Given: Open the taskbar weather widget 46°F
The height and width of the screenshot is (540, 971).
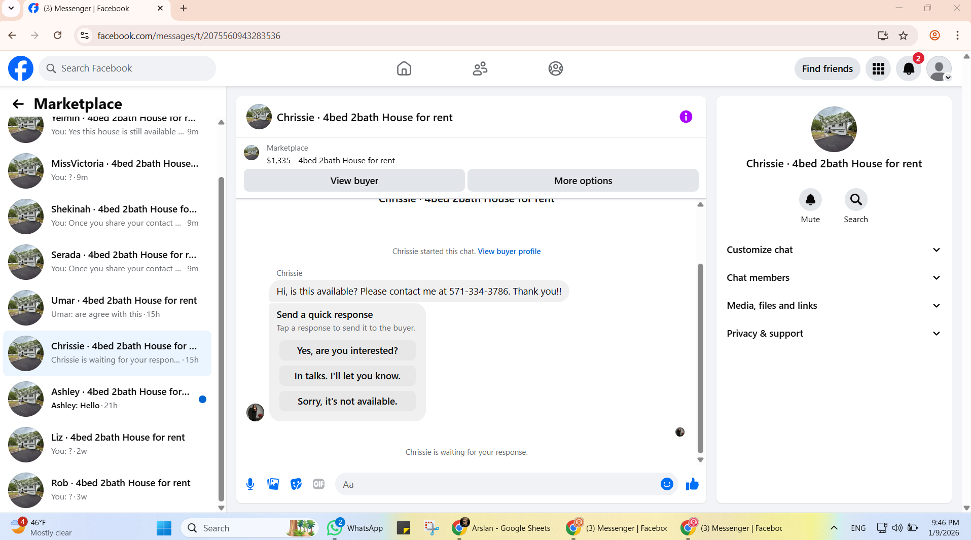Looking at the screenshot, I should coord(42,528).
